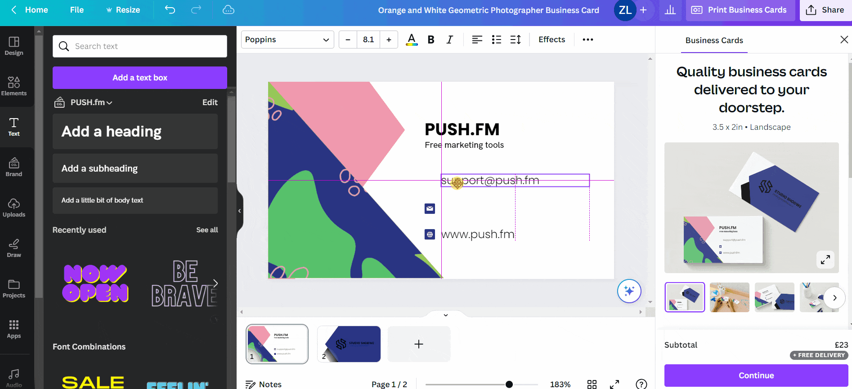Add a new page

[419, 344]
